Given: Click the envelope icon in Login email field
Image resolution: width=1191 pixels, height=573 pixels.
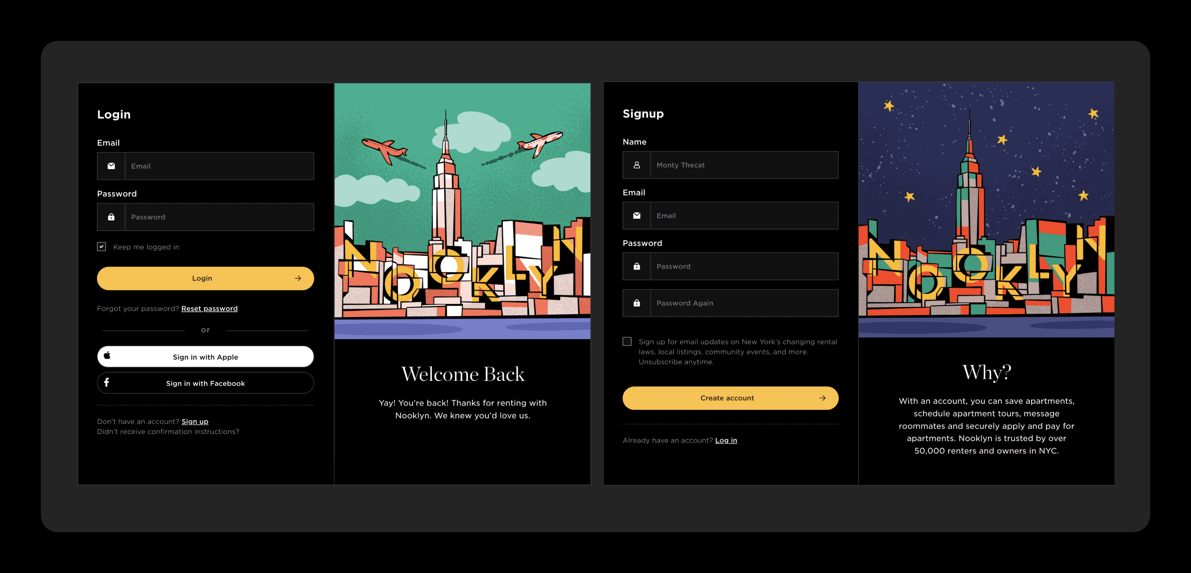Looking at the screenshot, I should (x=111, y=166).
